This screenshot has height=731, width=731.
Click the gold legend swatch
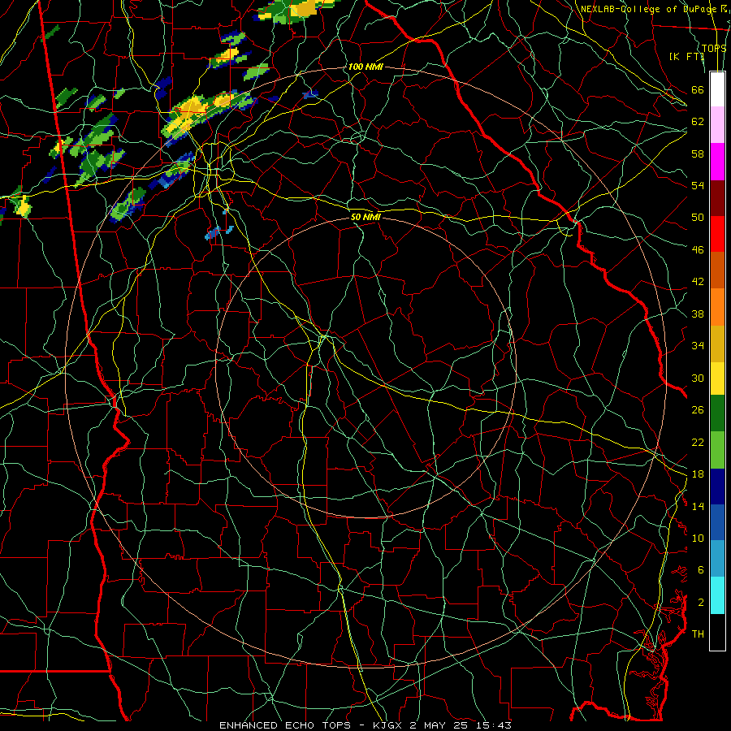point(717,344)
